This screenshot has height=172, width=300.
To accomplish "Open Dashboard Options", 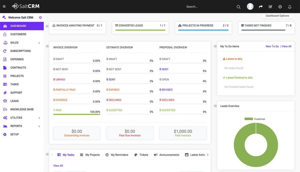I will click(x=277, y=16).
